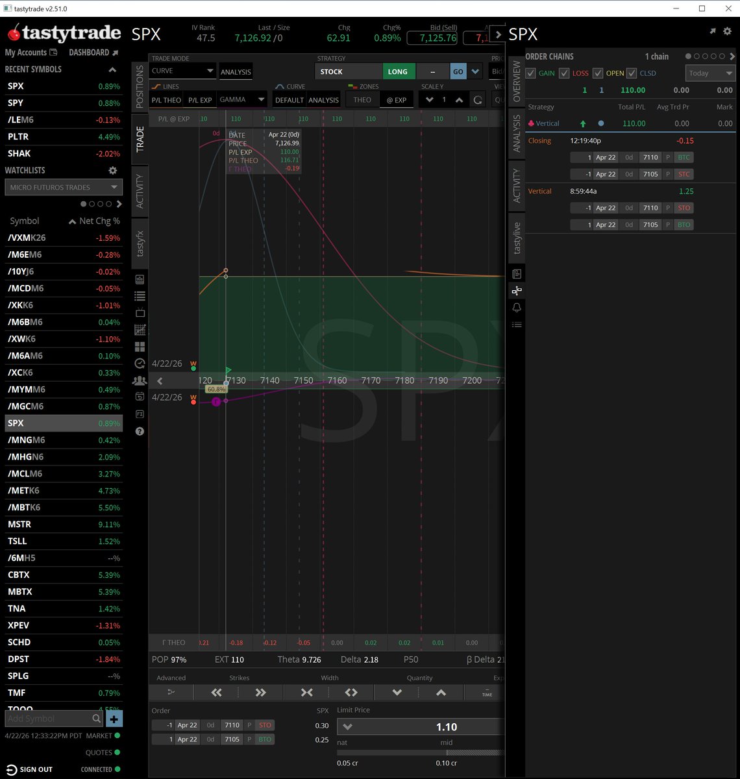Increase order quantity up arrow
Screen dimensions: 740x779
click(x=441, y=693)
